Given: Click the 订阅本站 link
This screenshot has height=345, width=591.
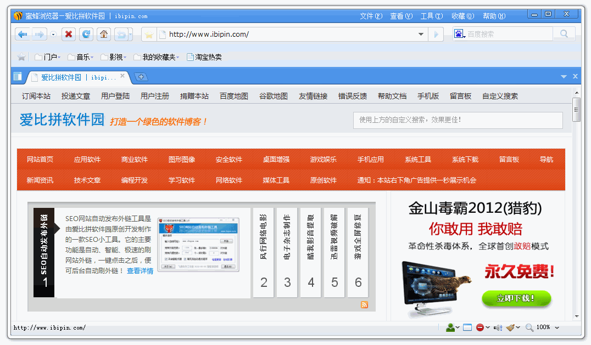Looking at the screenshot, I should pyautogui.click(x=36, y=97).
